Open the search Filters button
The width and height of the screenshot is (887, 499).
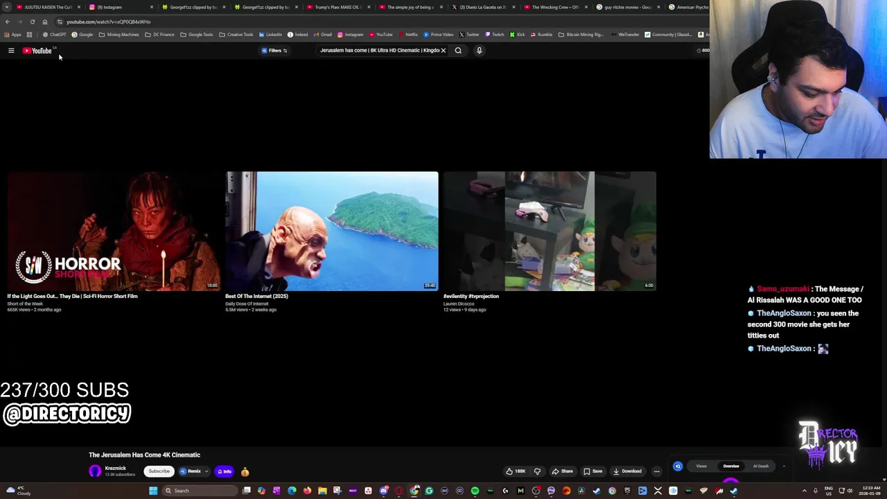coord(274,51)
